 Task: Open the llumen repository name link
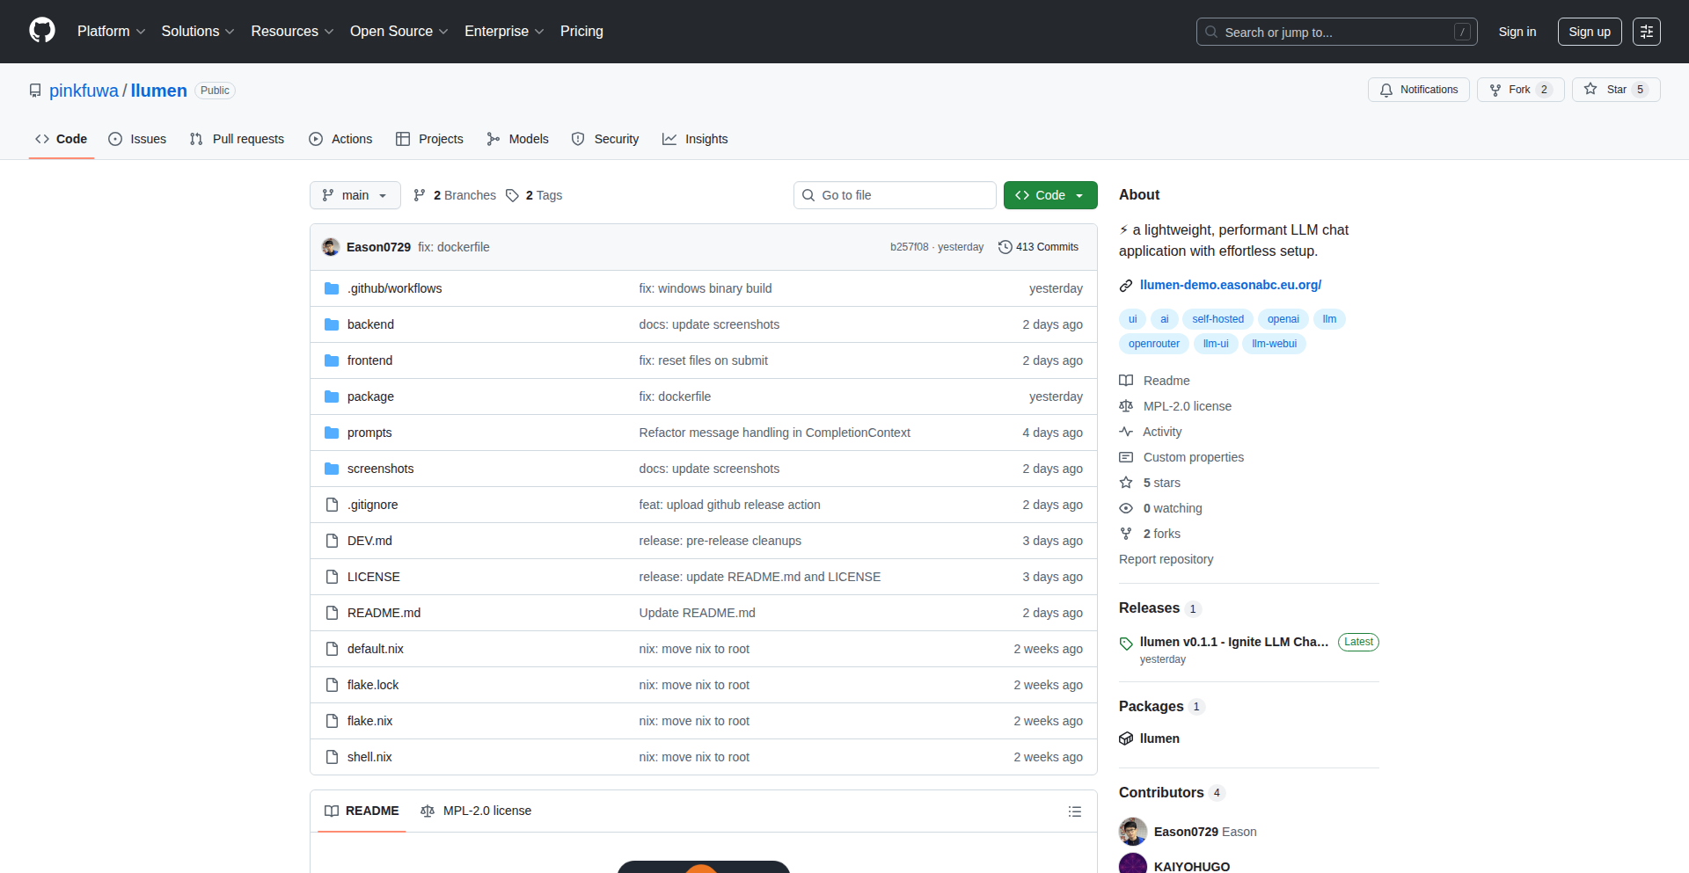158,91
